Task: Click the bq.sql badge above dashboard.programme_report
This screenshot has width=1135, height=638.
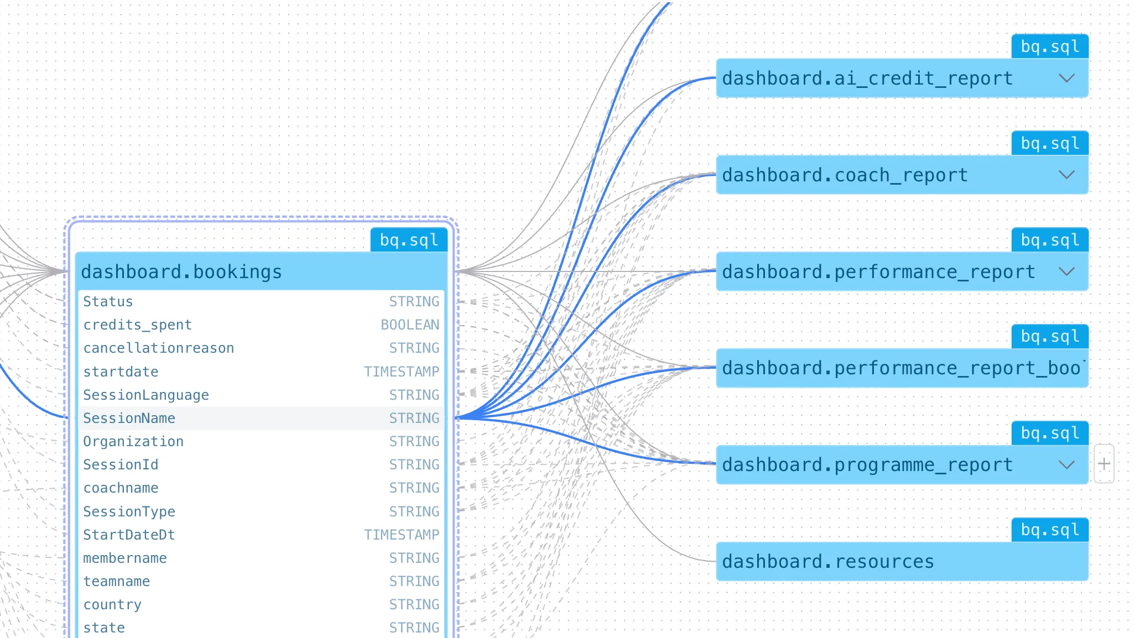Action: [1049, 433]
